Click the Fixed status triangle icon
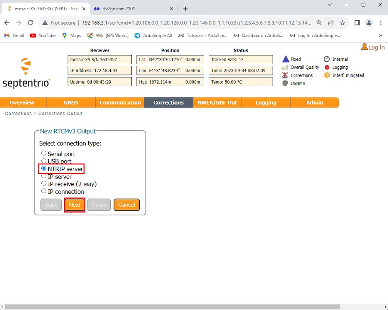Screen dimensions: 388x310 (x=285, y=59)
